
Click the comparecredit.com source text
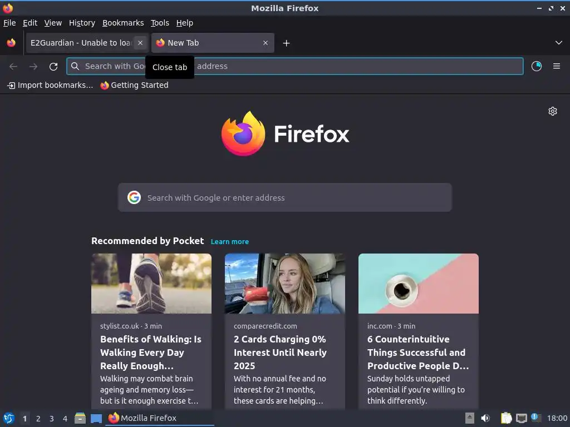266,326
